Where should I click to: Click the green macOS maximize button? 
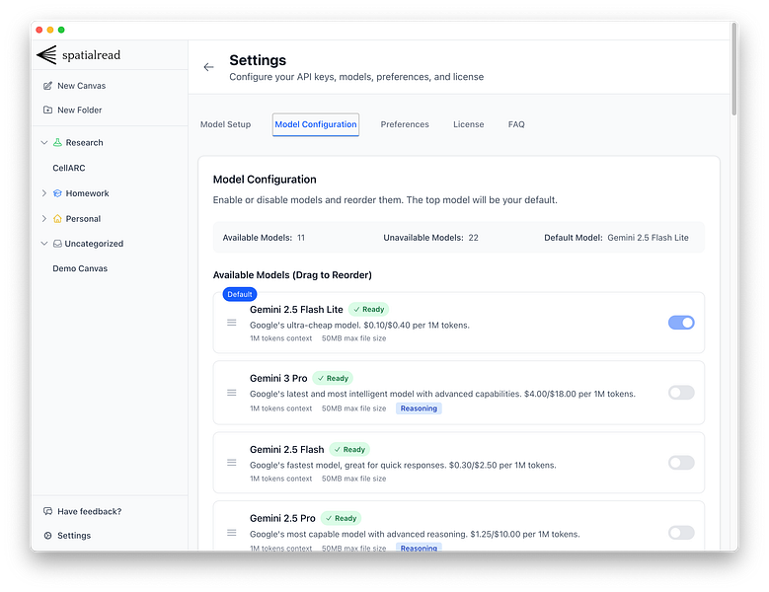click(61, 30)
